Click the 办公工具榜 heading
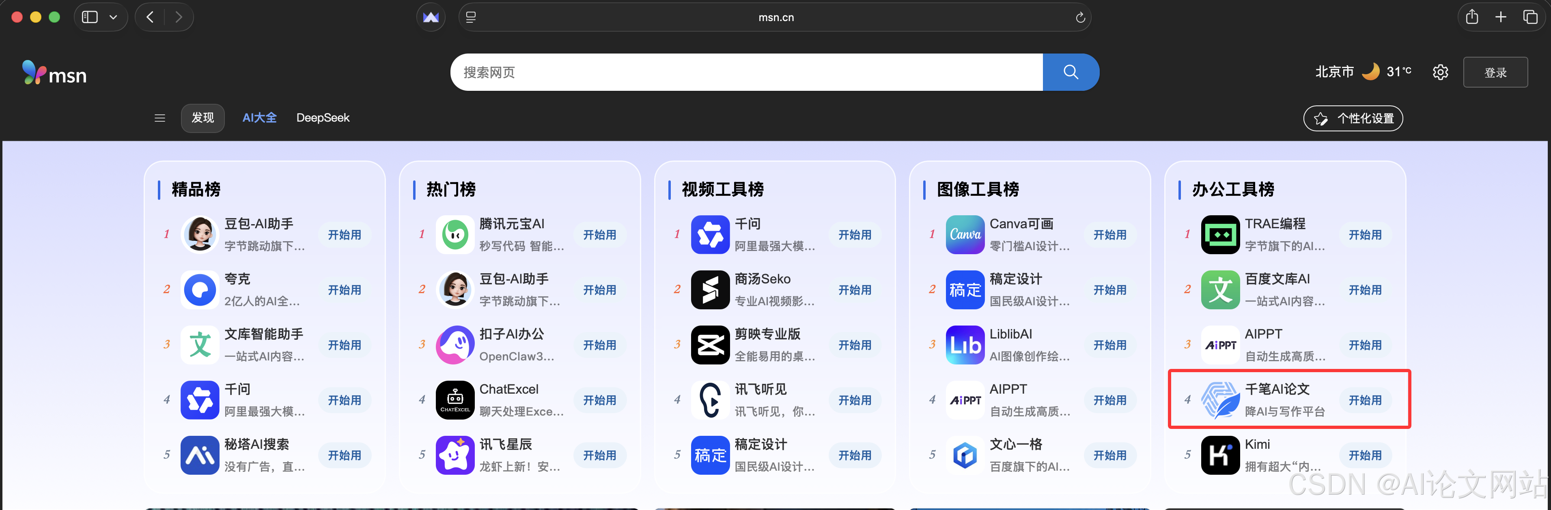1551x510 pixels. [x=1233, y=189]
